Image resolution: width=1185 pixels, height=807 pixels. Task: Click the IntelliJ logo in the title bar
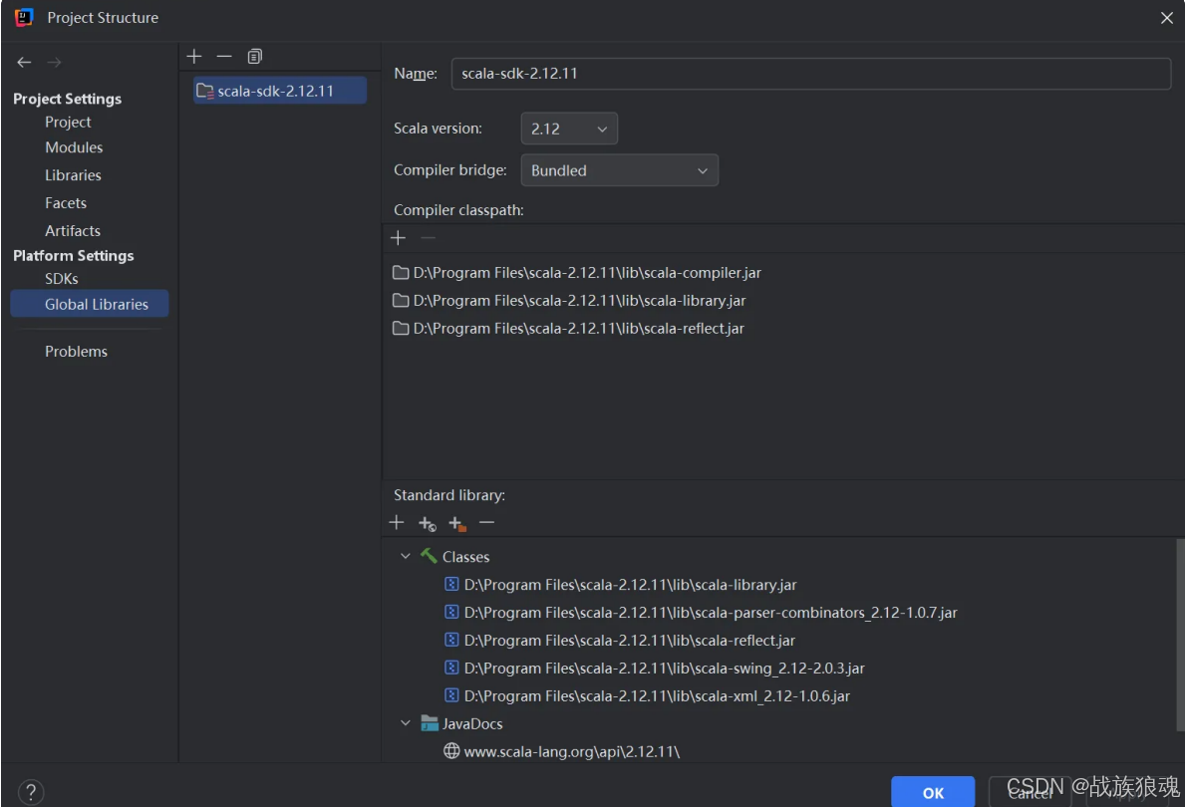coord(24,17)
